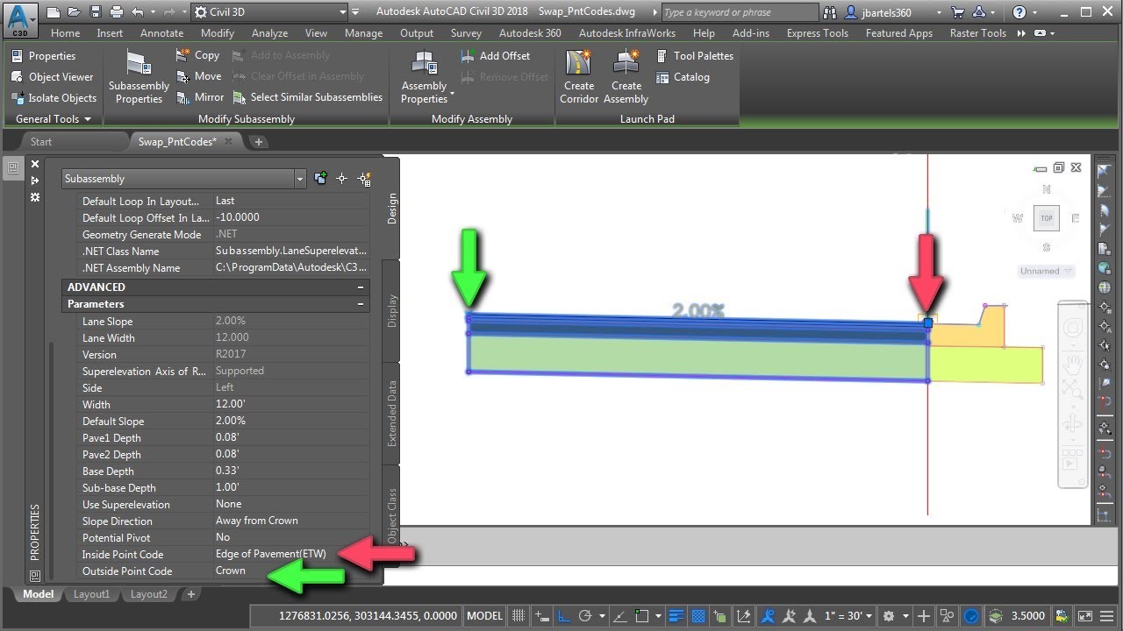Click the Help question mark icon
The image size is (1123, 631).
1019,12
